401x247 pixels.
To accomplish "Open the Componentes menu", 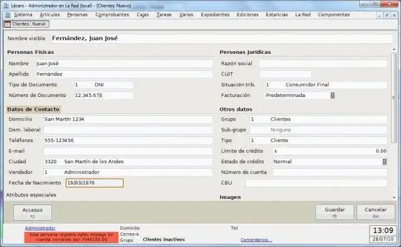I will (x=334, y=15).
